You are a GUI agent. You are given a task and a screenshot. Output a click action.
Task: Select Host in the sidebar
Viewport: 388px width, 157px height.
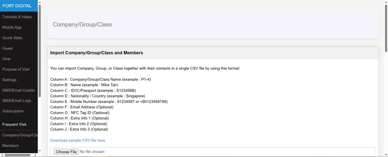(6, 59)
